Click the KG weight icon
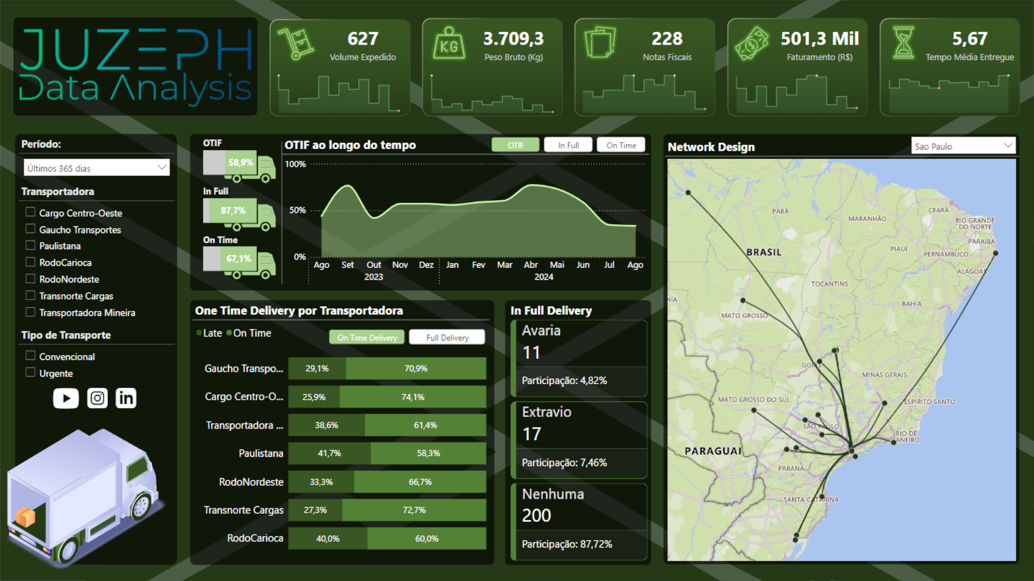This screenshot has width=1034, height=581. (449, 43)
